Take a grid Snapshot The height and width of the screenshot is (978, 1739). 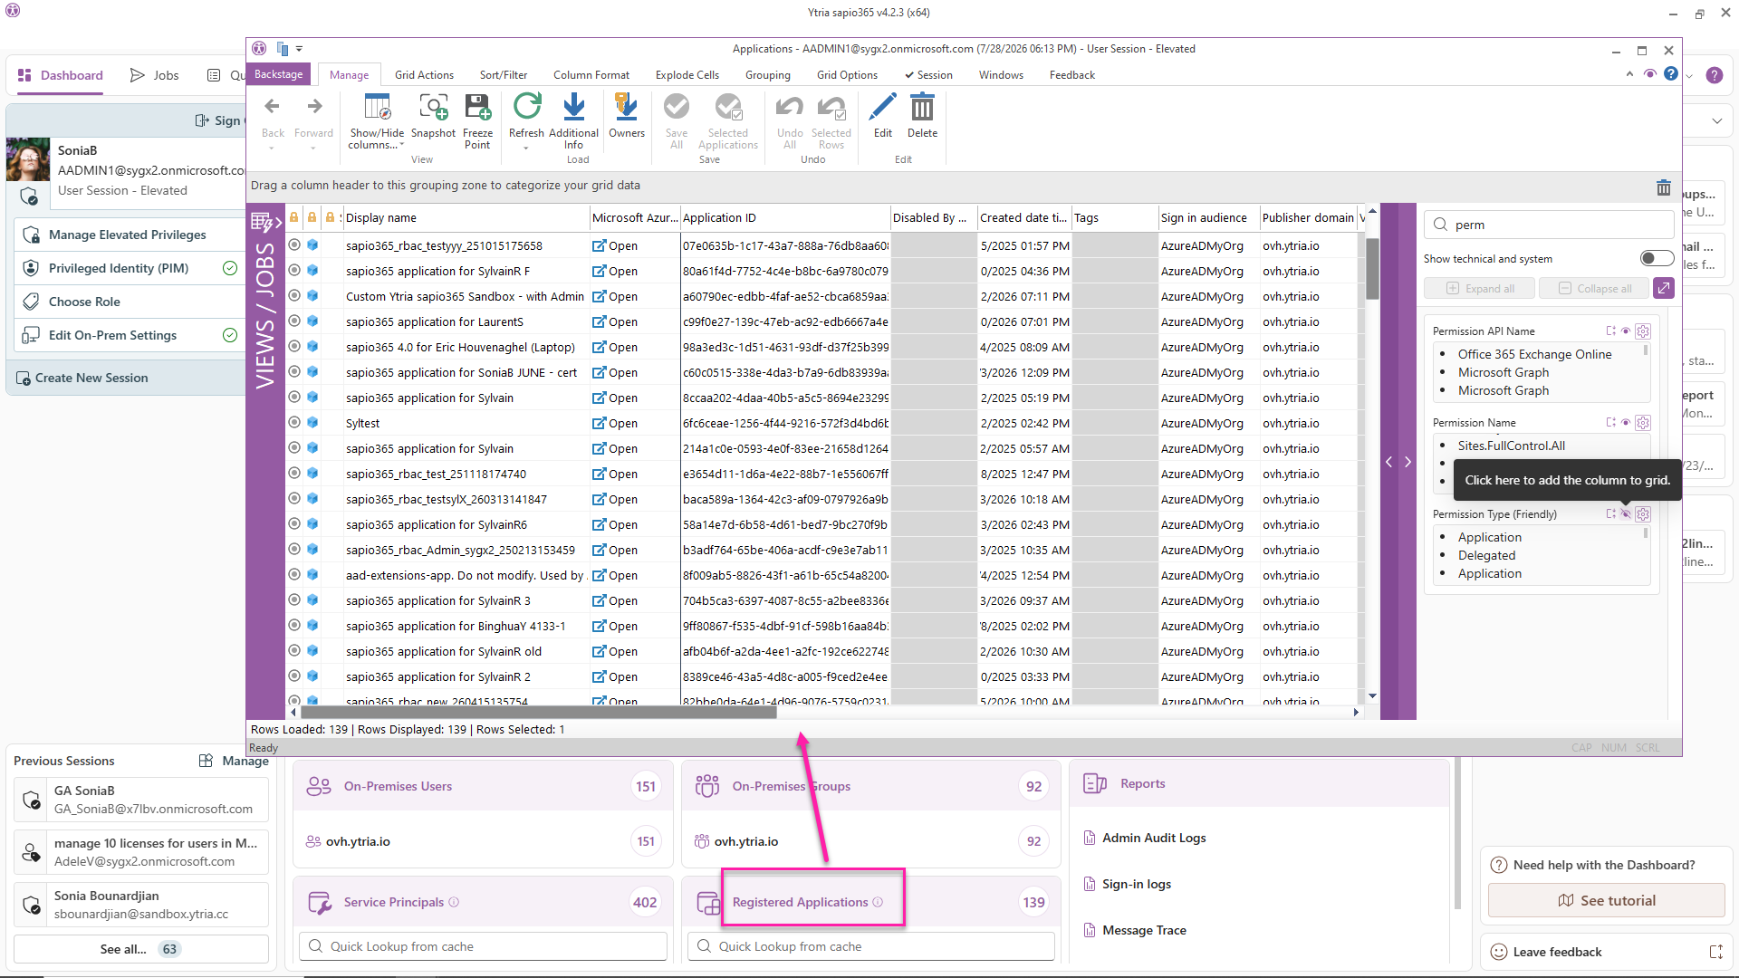click(433, 108)
